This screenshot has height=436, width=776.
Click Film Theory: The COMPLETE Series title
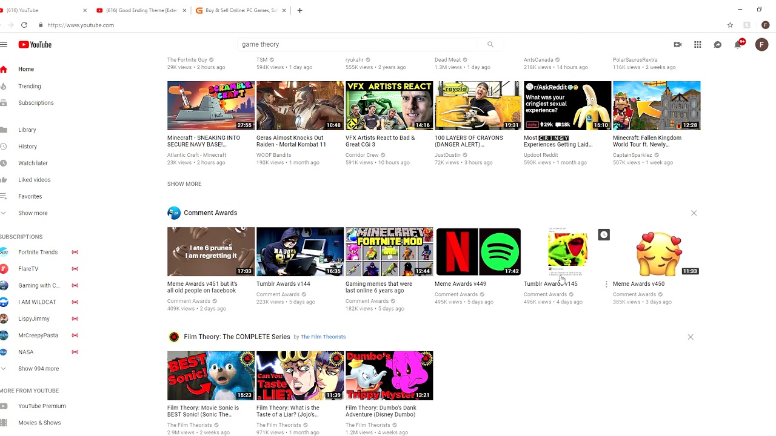pyautogui.click(x=237, y=337)
